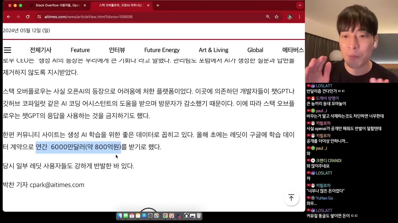Close the 스택 오버플로우, 오픈AI 파트너십 tab
The height and width of the screenshot is (223, 398).
coord(148,5)
